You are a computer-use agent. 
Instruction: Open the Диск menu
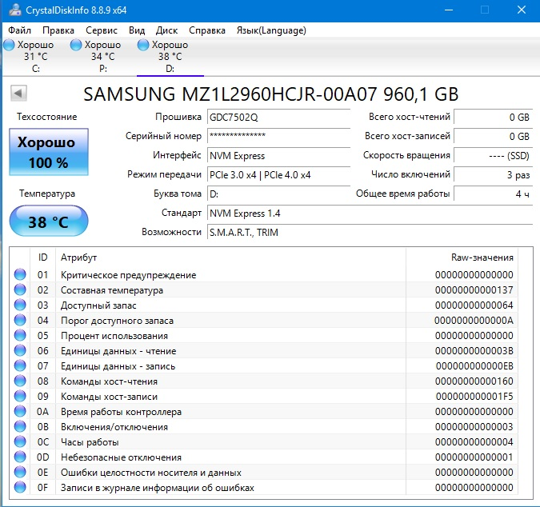pyautogui.click(x=166, y=30)
